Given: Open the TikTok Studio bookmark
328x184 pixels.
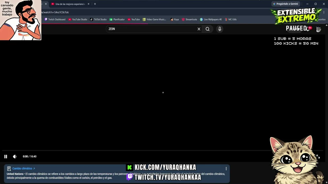Looking at the screenshot, I should [x=98, y=19].
